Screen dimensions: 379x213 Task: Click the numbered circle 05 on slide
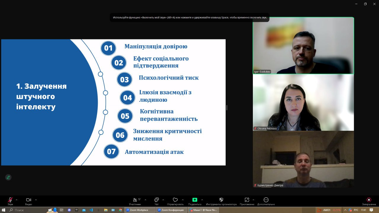pos(125,116)
